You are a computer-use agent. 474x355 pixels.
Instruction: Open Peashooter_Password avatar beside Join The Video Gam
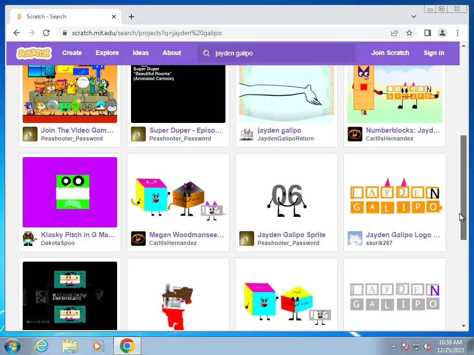coord(30,134)
